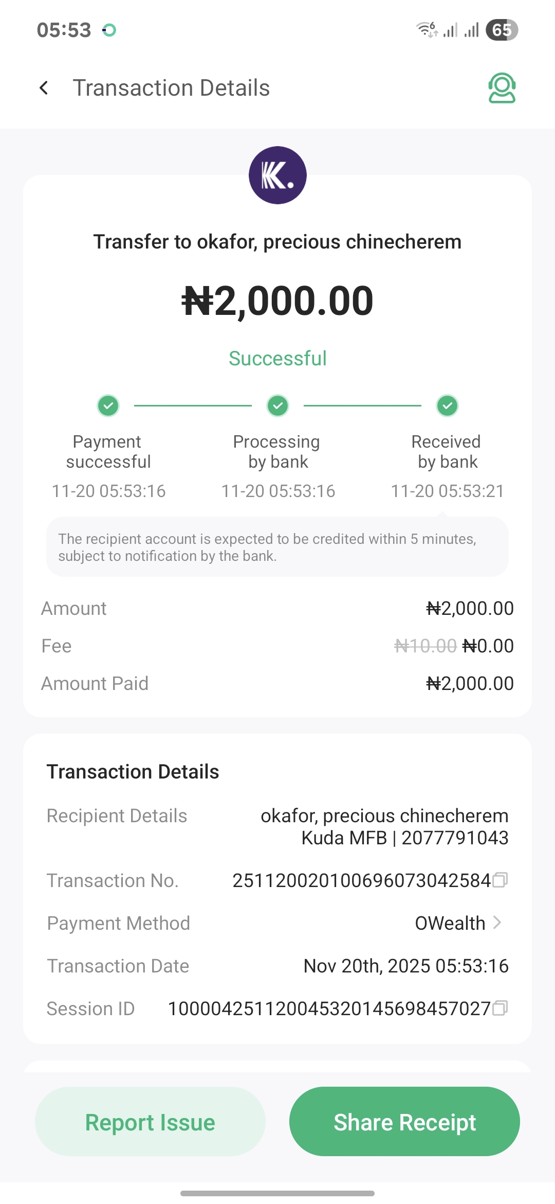
Task: Expand OWealth payment method details
Action: tap(450, 924)
